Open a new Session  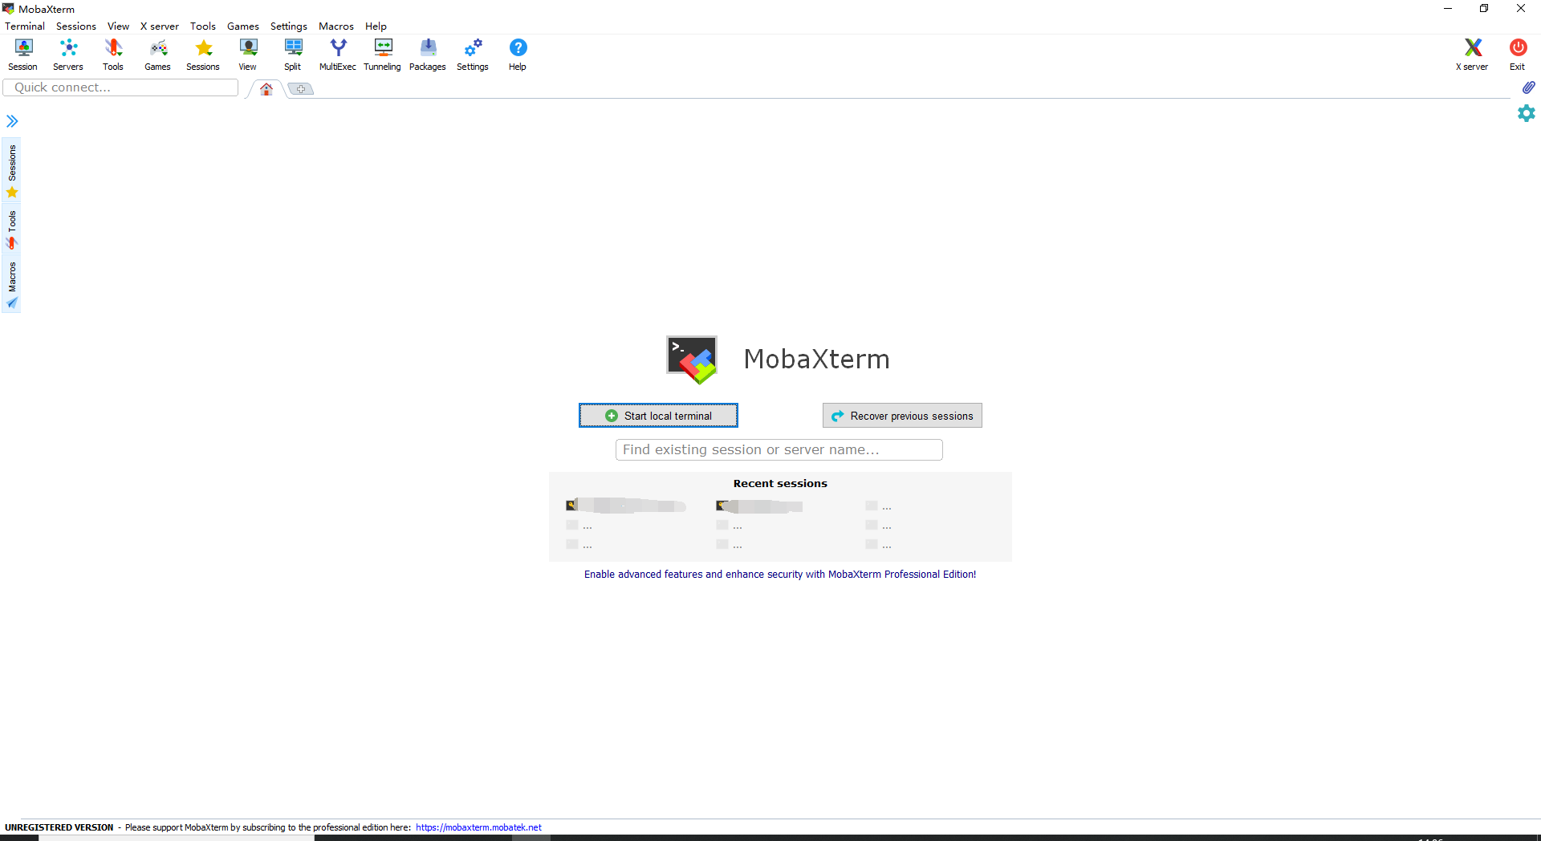click(x=22, y=54)
